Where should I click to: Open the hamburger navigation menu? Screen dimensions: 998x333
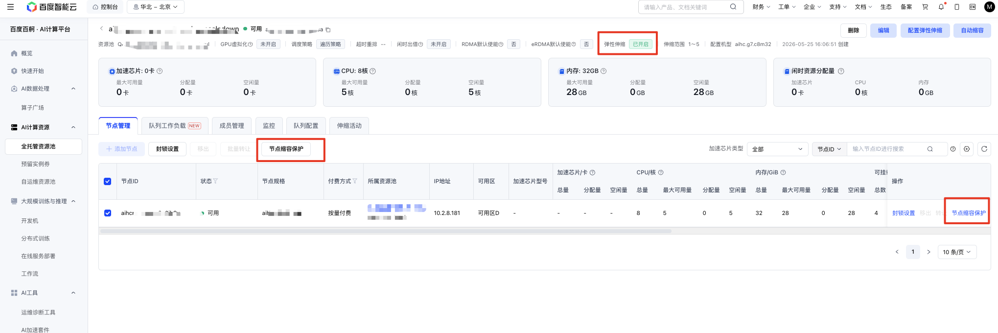[x=10, y=7]
